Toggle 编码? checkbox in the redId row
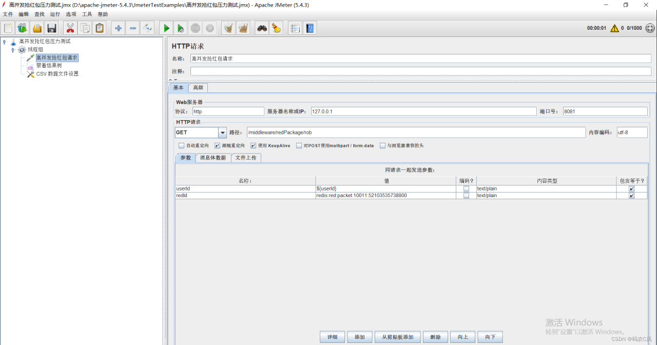Screen dimensions: 657x345 coord(466,196)
